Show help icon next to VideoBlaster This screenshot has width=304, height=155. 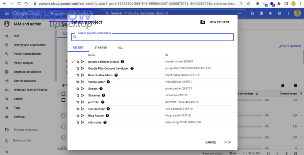108,82
